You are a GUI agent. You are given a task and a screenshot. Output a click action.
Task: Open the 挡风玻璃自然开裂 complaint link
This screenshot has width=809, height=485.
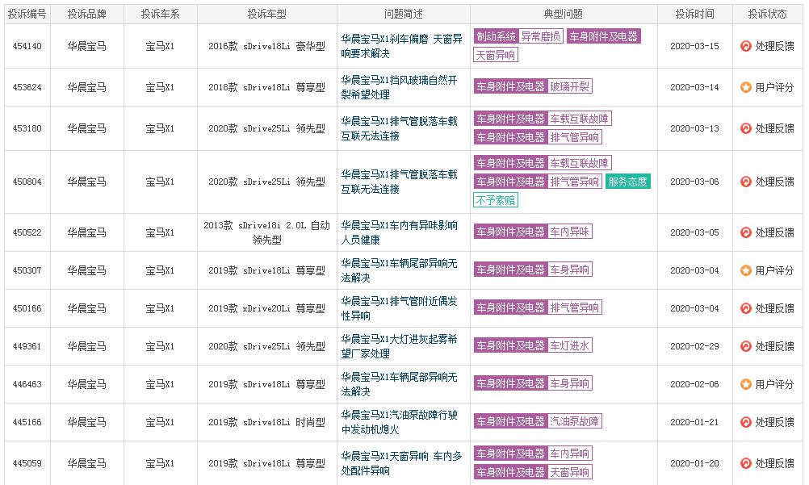click(400, 87)
